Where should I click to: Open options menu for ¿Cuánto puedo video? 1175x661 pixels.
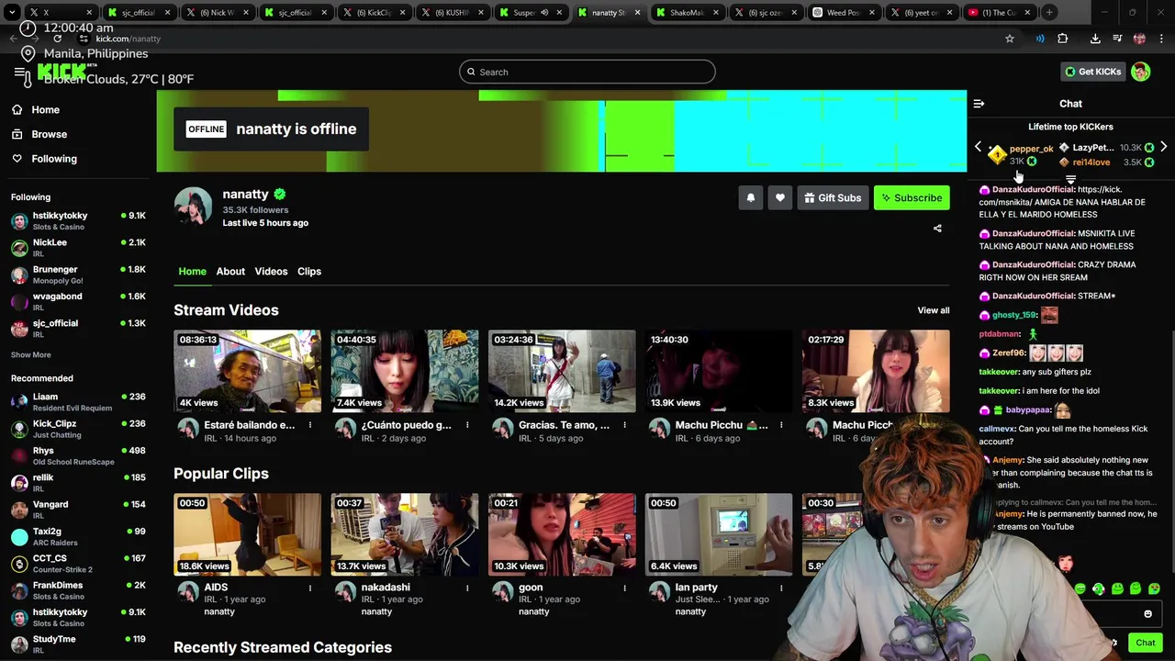tap(467, 425)
